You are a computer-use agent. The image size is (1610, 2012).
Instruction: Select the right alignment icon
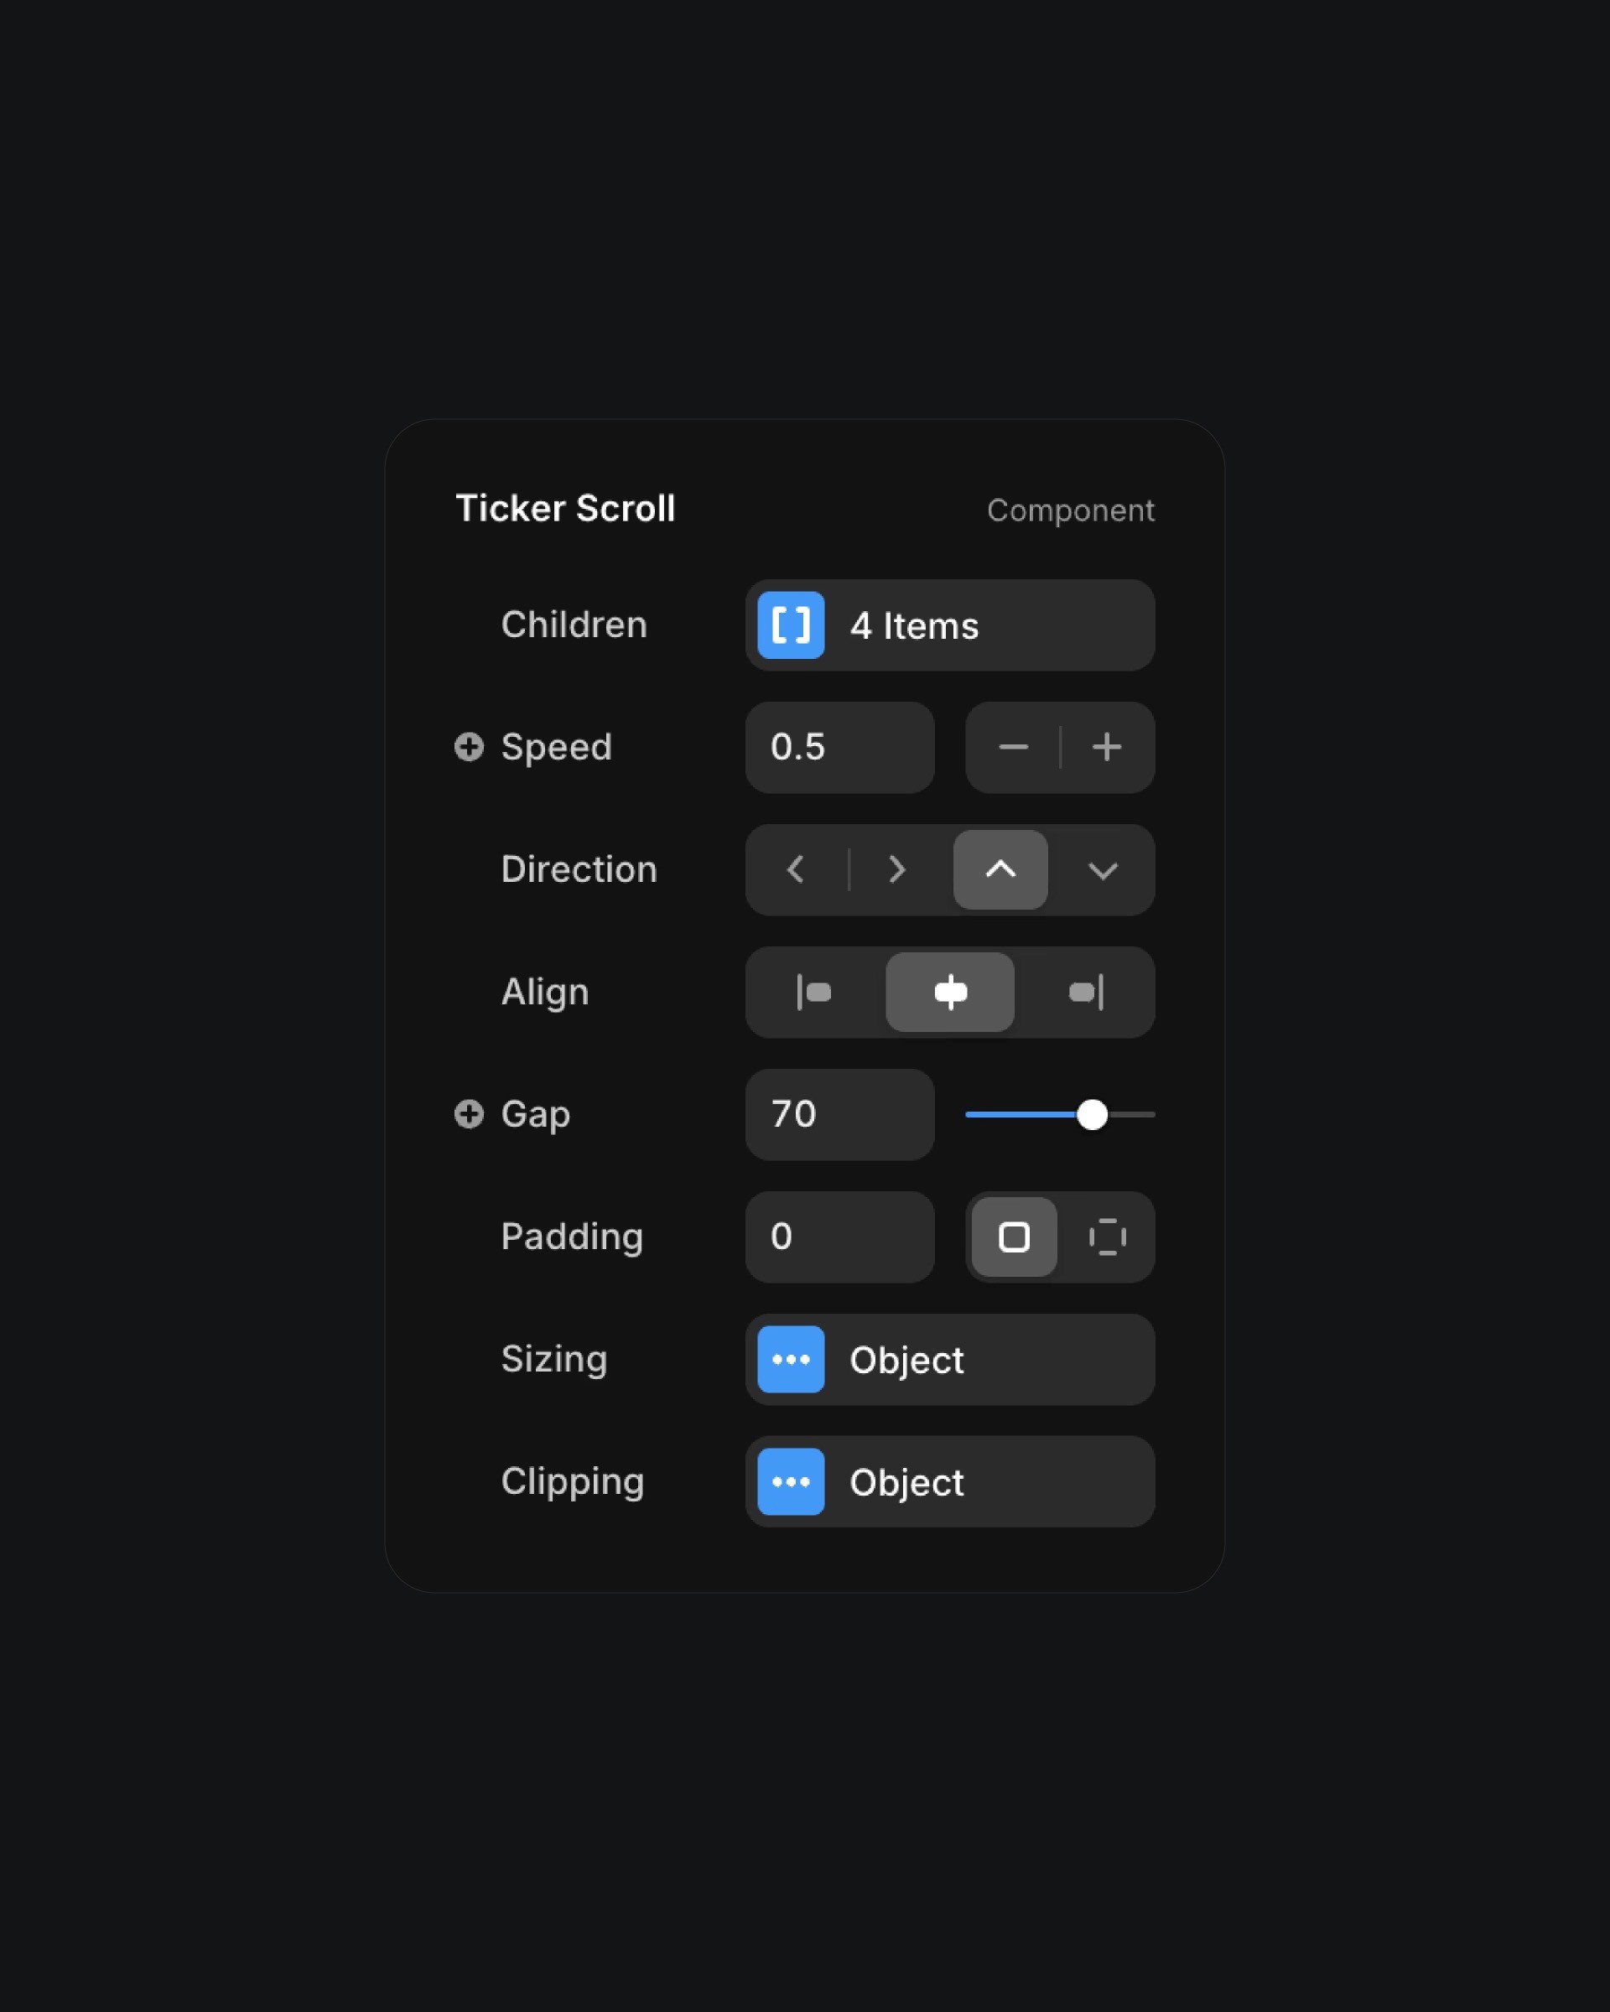pyautogui.click(x=1084, y=990)
